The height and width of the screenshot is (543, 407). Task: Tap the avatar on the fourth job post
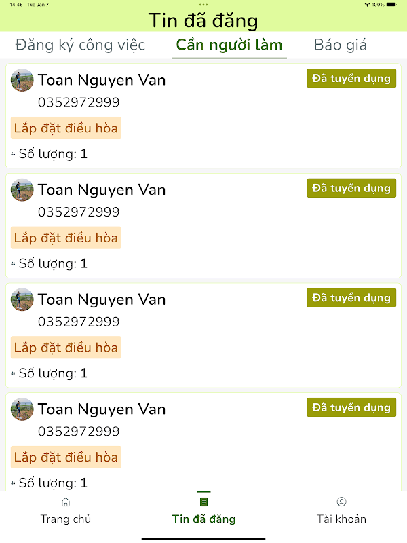point(22,409)
